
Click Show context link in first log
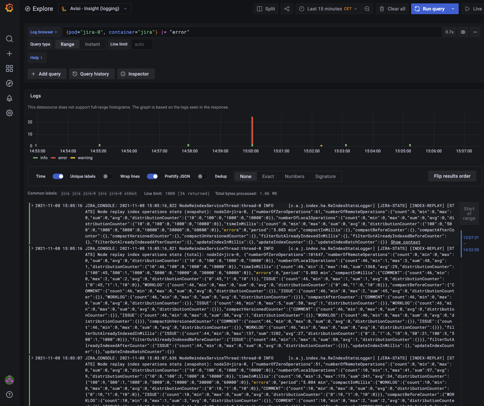pos(405,242)
